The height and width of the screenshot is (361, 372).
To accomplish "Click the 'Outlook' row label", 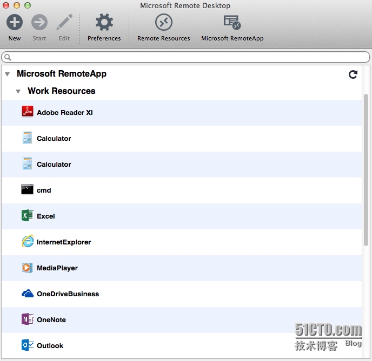I will click(x=50, y=345).
